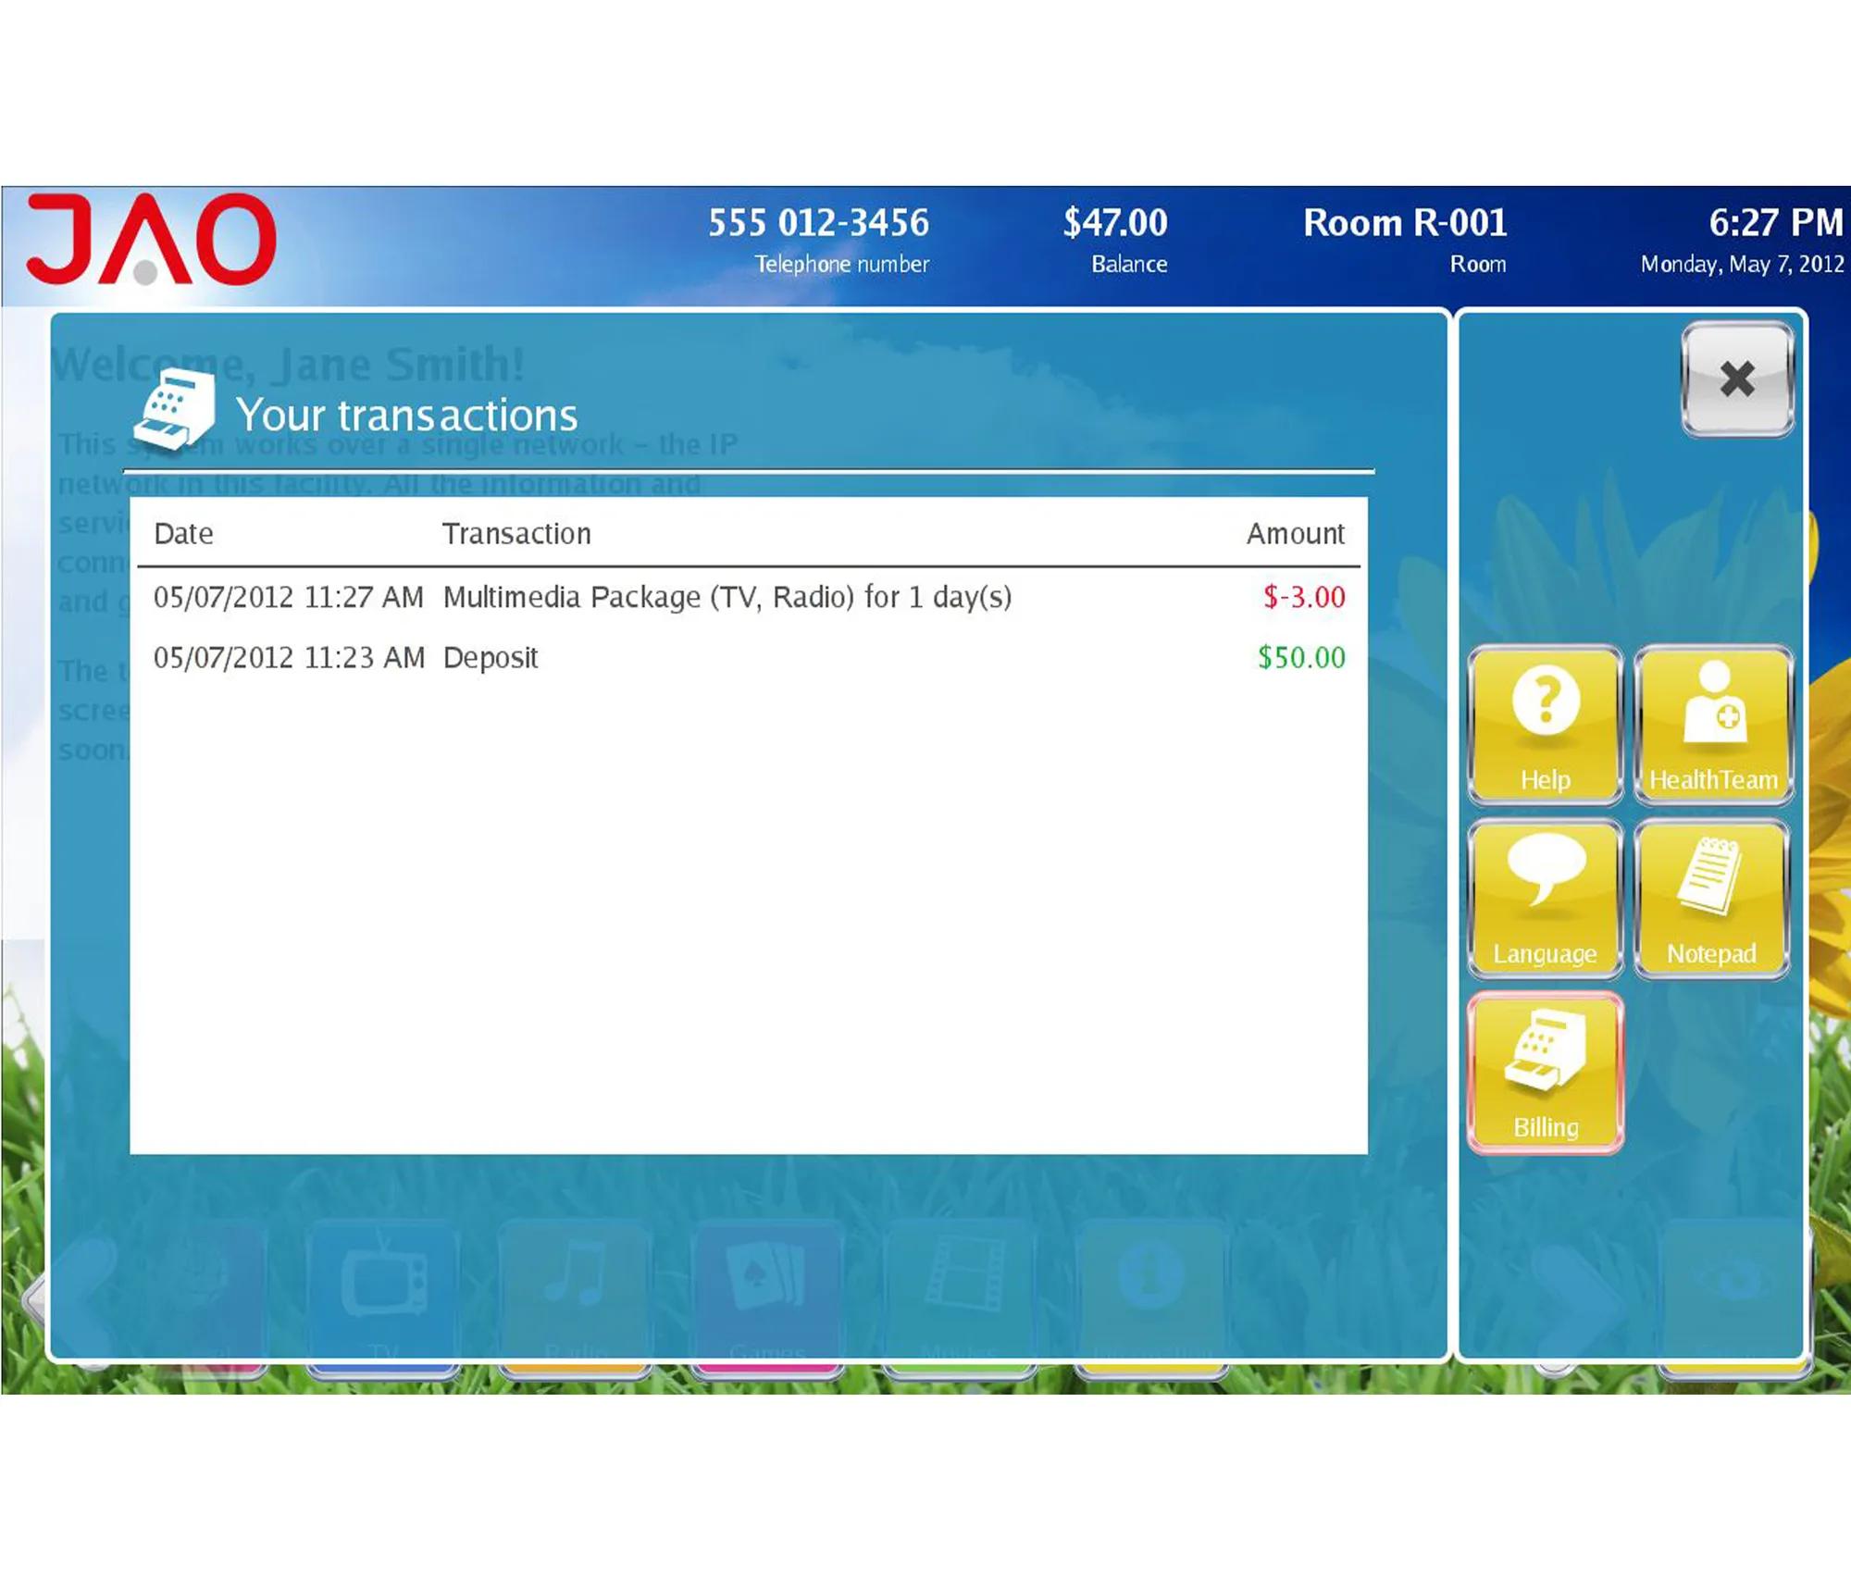Click the Amount column header
Screen dimensions: 1851x1577
[1294, 534]
